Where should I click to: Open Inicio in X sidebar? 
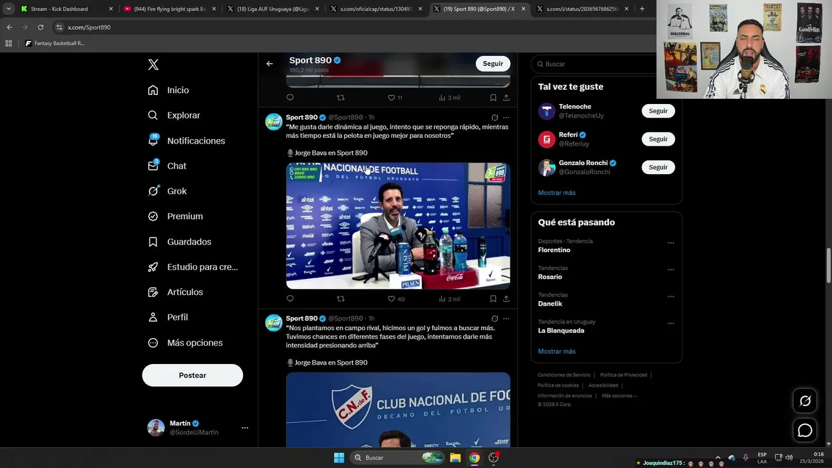click(168, 90)
